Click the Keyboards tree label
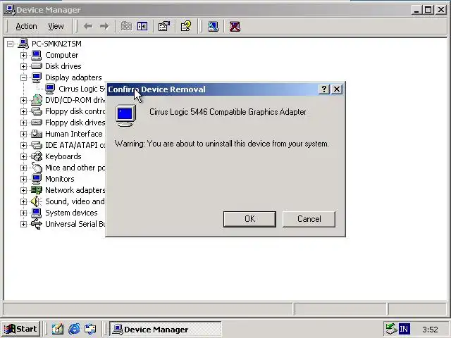The image size is (451, 338). pos(63,156)
